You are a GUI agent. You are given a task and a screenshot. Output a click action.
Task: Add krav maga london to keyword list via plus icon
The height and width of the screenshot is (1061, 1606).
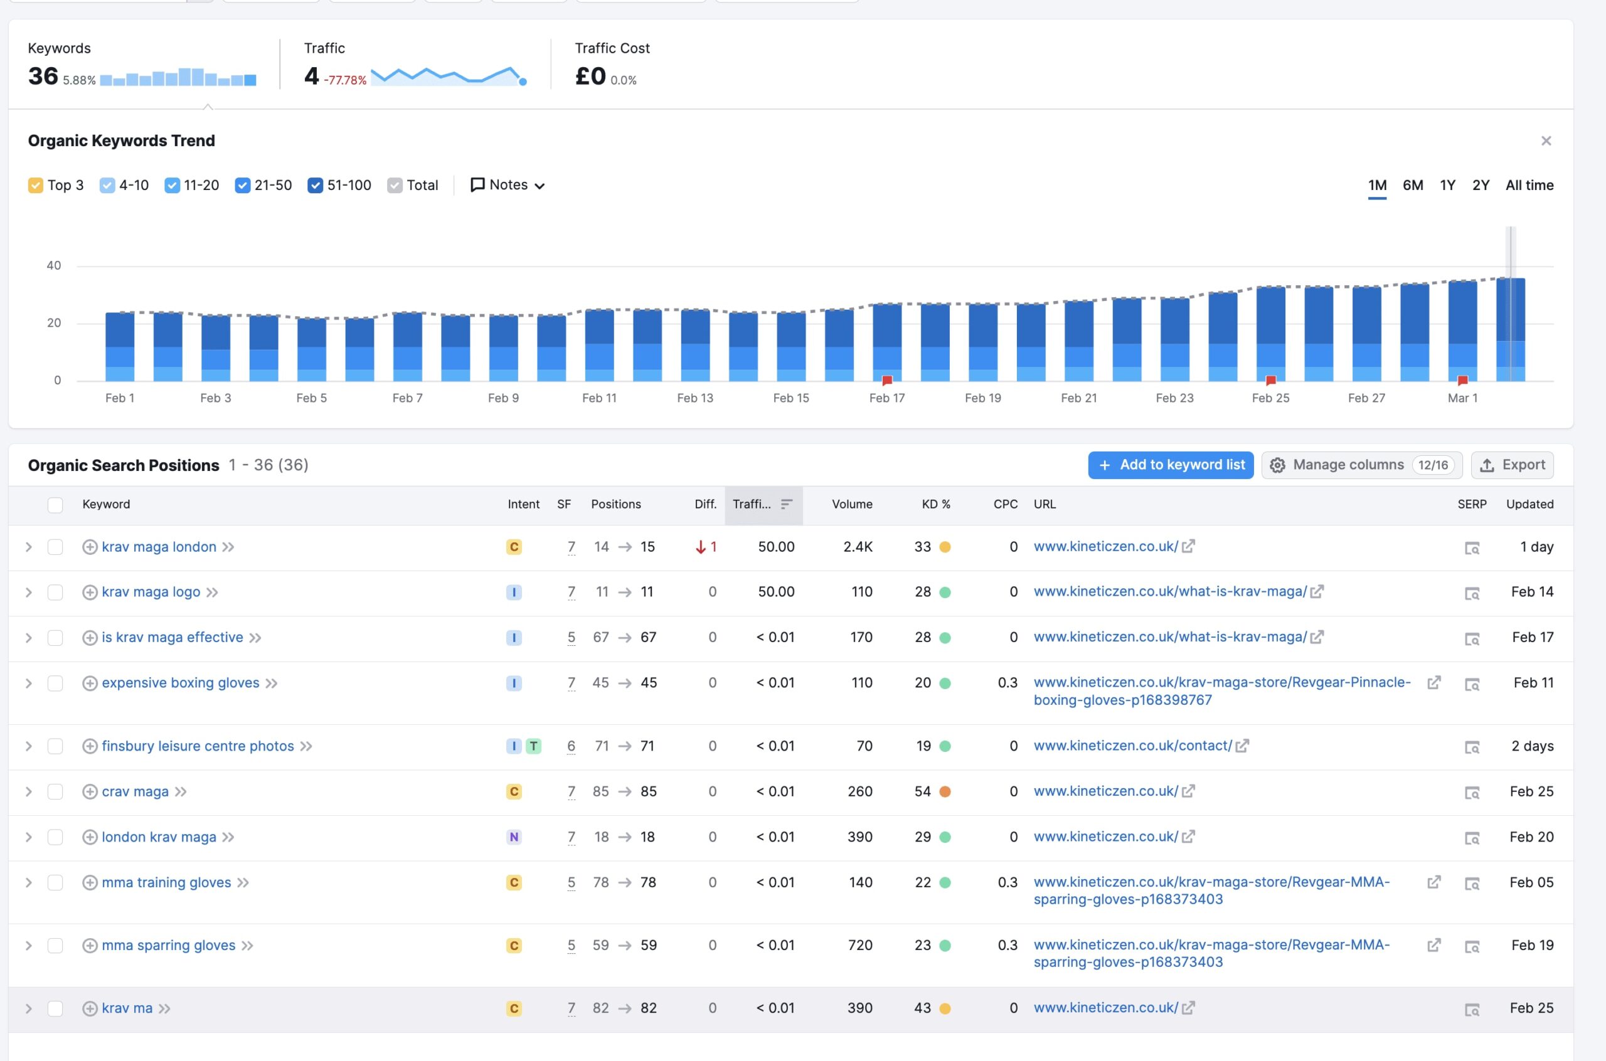[89, 547]
